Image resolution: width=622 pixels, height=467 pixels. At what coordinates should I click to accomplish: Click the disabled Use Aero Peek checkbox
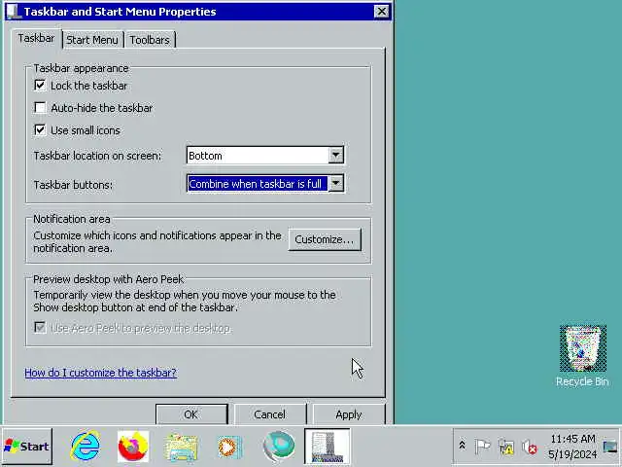point(40,328)
